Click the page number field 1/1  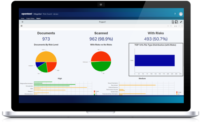click(175, 26)
